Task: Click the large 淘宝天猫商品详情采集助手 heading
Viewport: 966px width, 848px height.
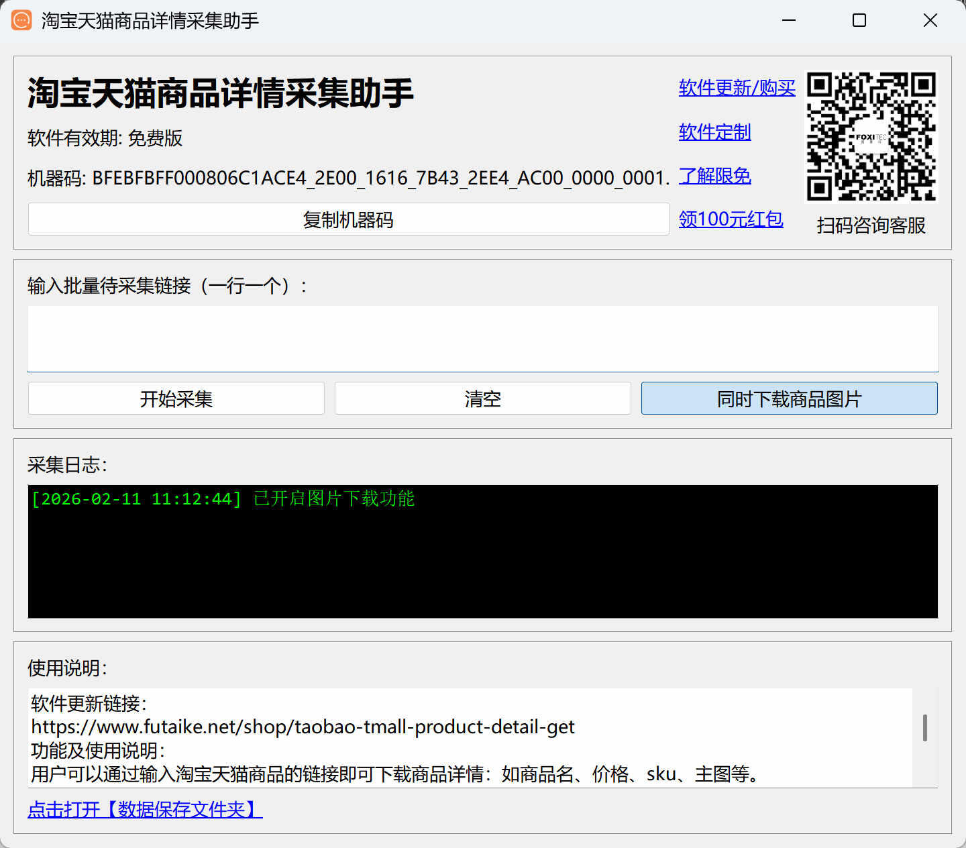Action: [x=220, y=93]
